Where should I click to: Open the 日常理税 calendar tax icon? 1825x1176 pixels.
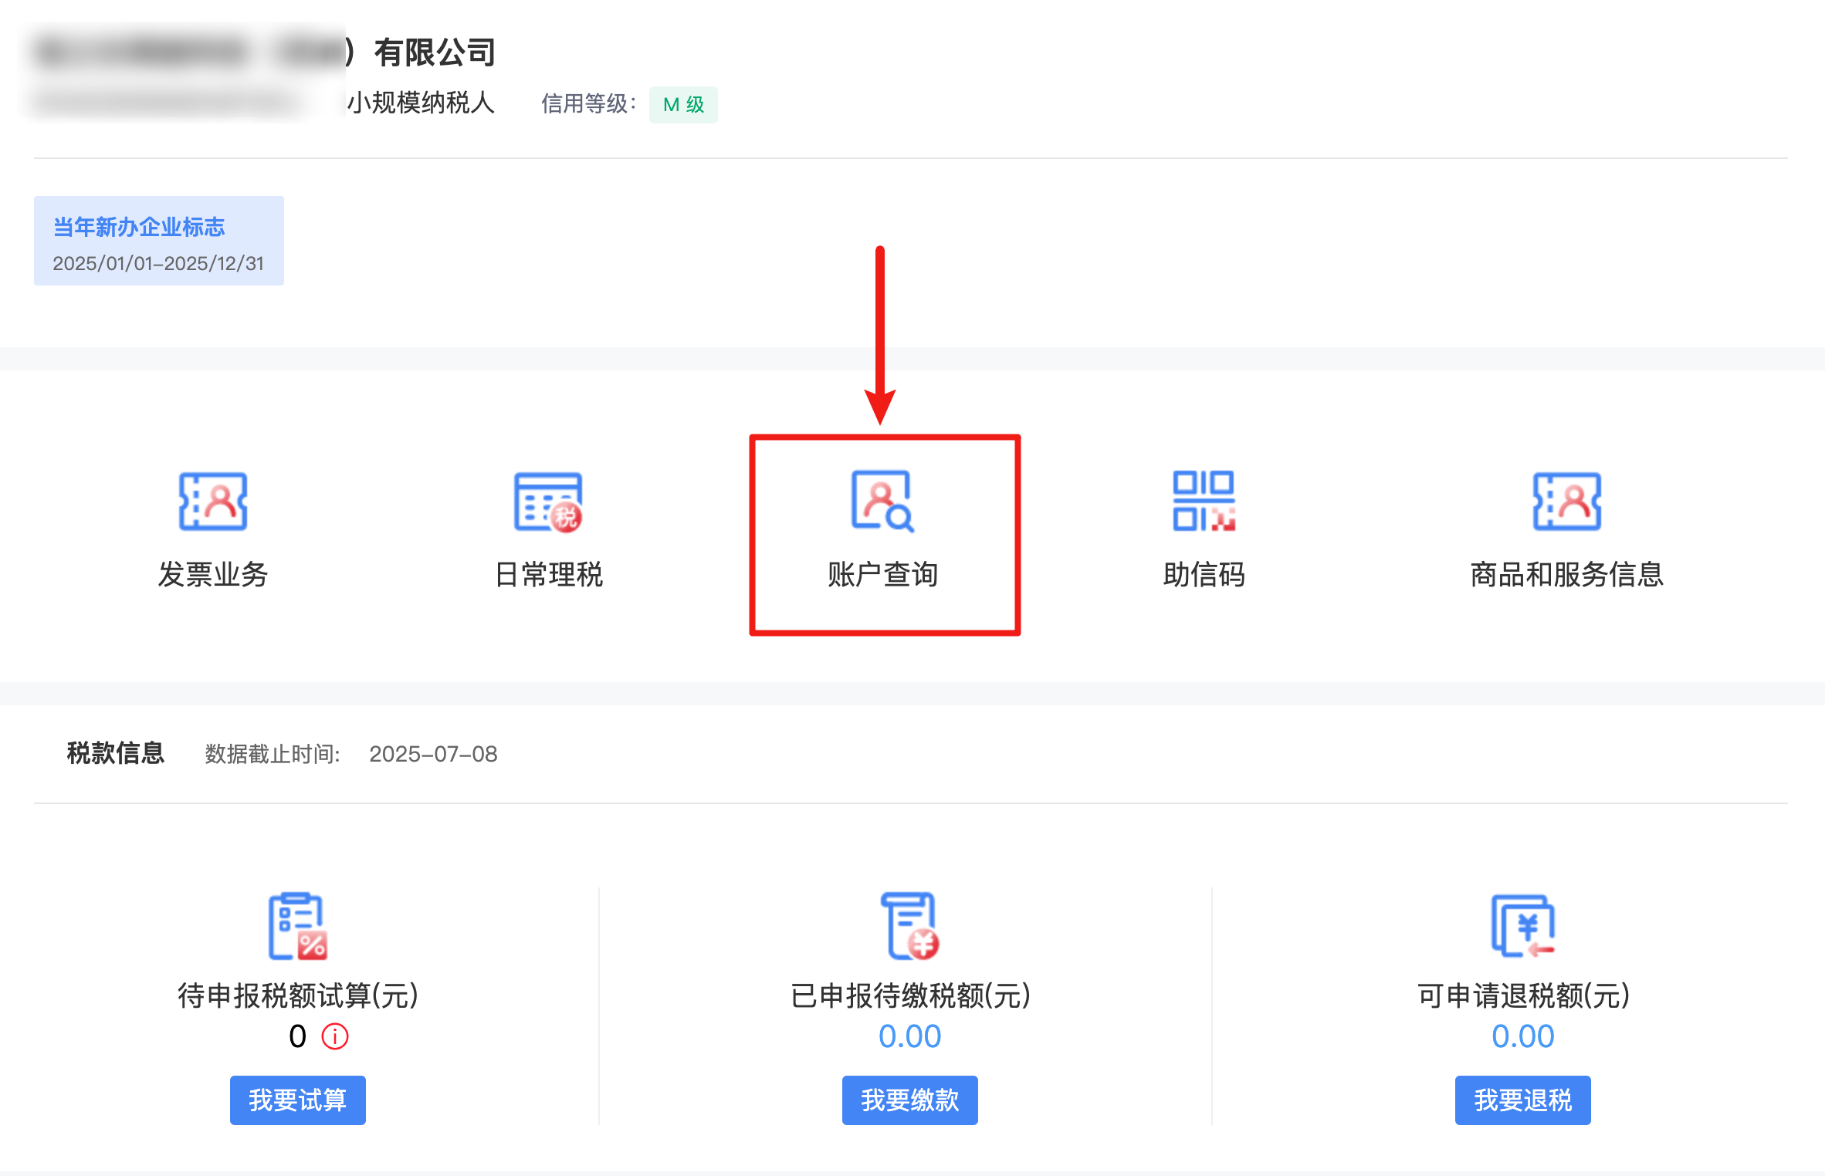click(x=548, y=502)
